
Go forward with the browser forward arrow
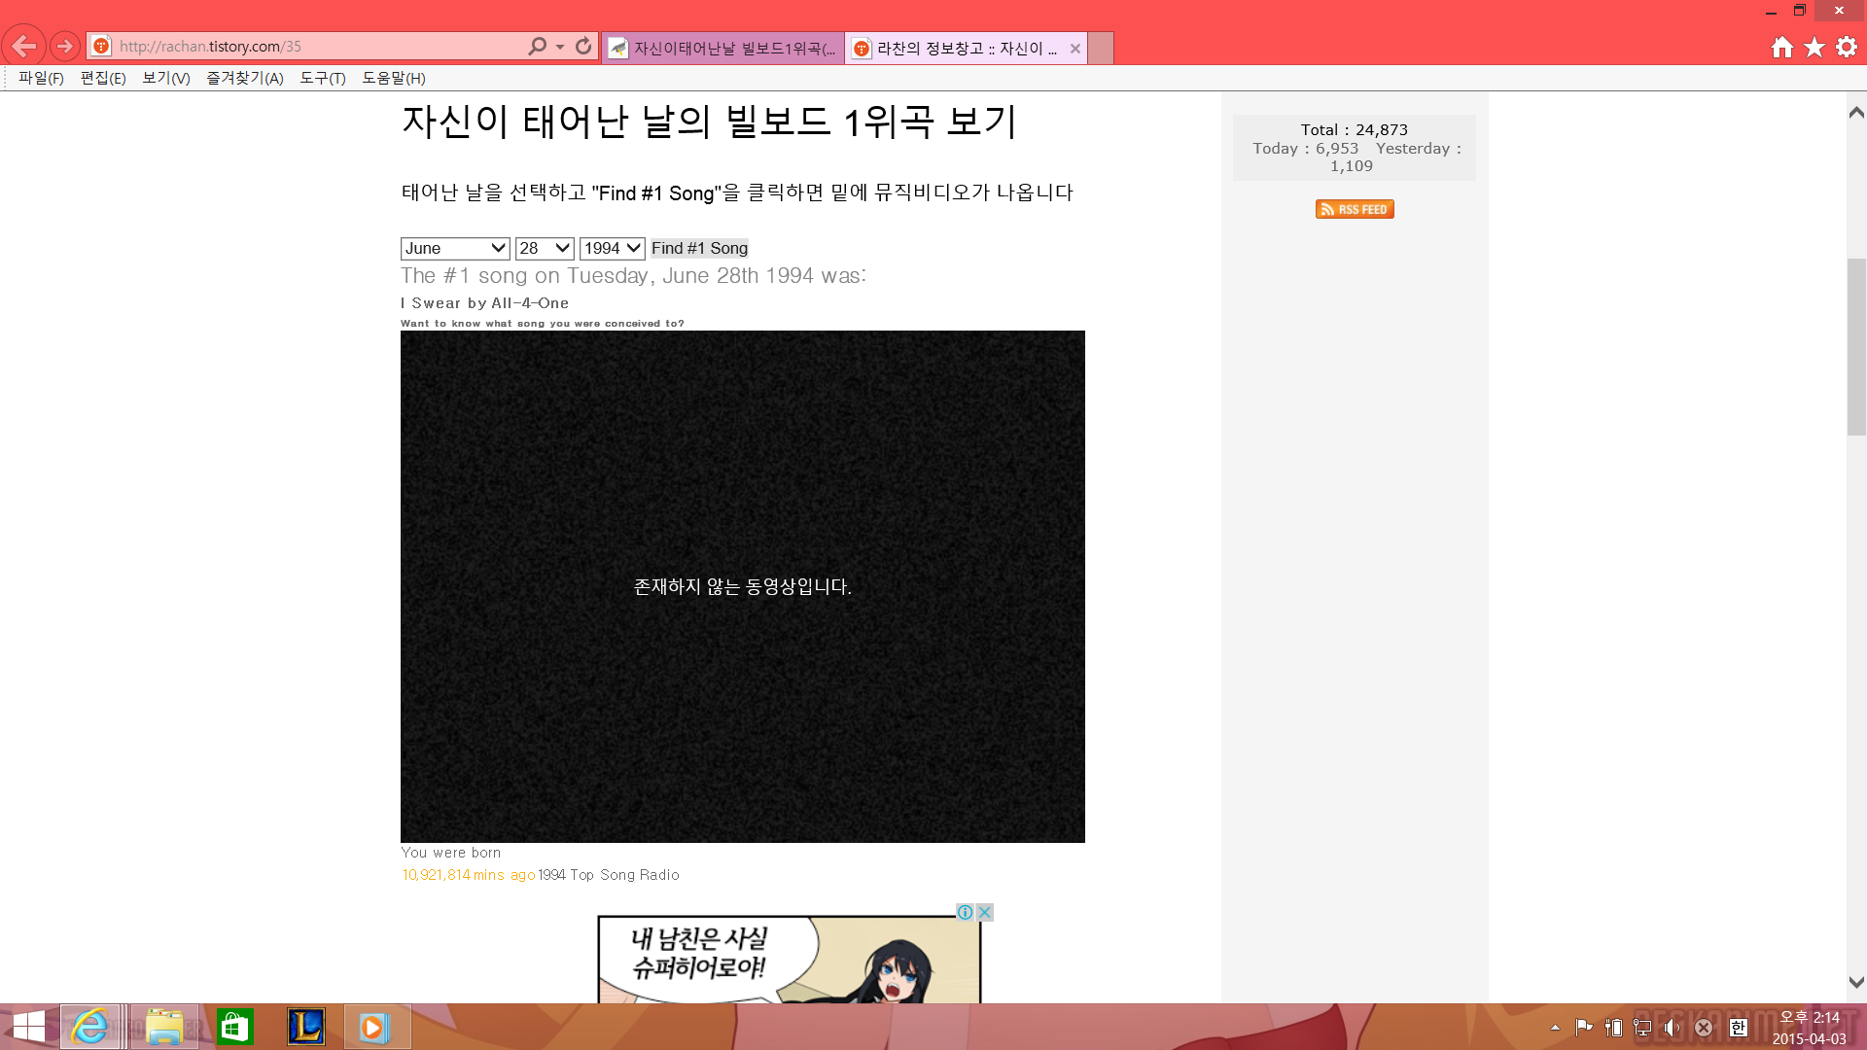[x=64, y=46]
